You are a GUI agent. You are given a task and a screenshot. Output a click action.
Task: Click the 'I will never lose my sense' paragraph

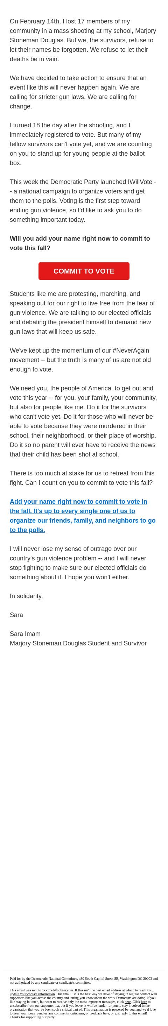[78, 563]
